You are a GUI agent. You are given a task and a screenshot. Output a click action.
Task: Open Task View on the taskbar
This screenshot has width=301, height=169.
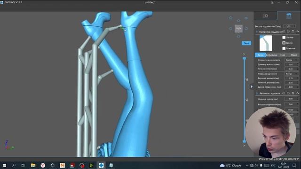point(23,165)
